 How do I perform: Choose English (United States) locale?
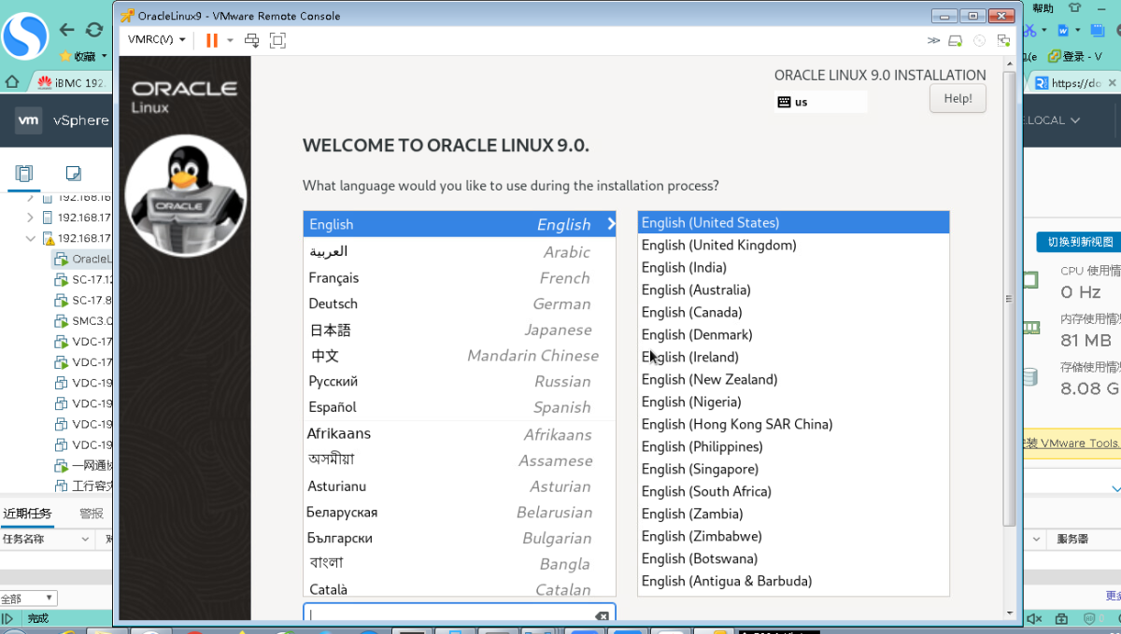(793, 222)
